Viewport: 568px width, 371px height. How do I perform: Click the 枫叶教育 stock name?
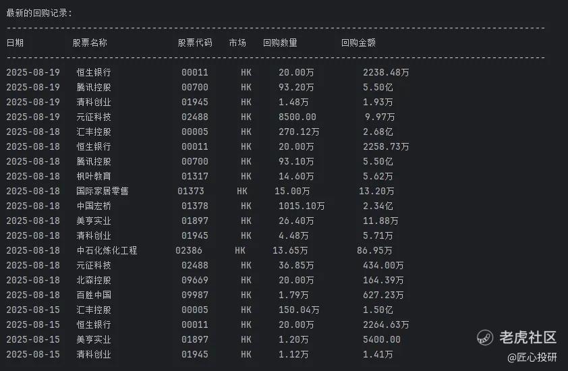(94, 176)
